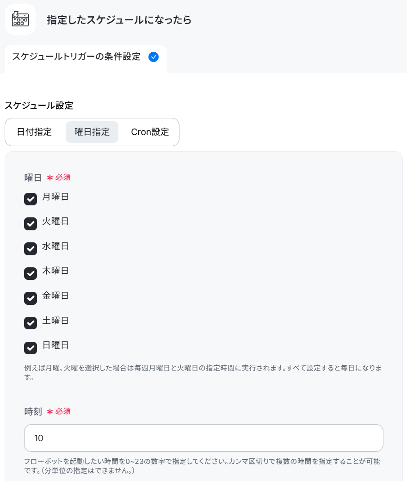Open the スケジュールトリガーの条件設定 tab
The height and width of the screenshot is (481, 407).
85,58
